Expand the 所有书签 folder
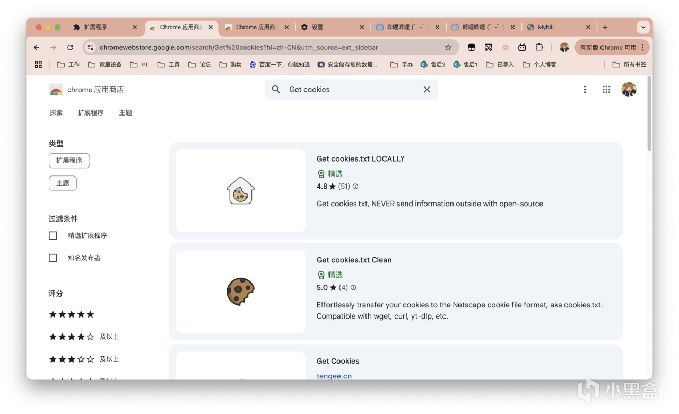The height and width of the screenshot is (414, 679). click(x=629, y=65)
